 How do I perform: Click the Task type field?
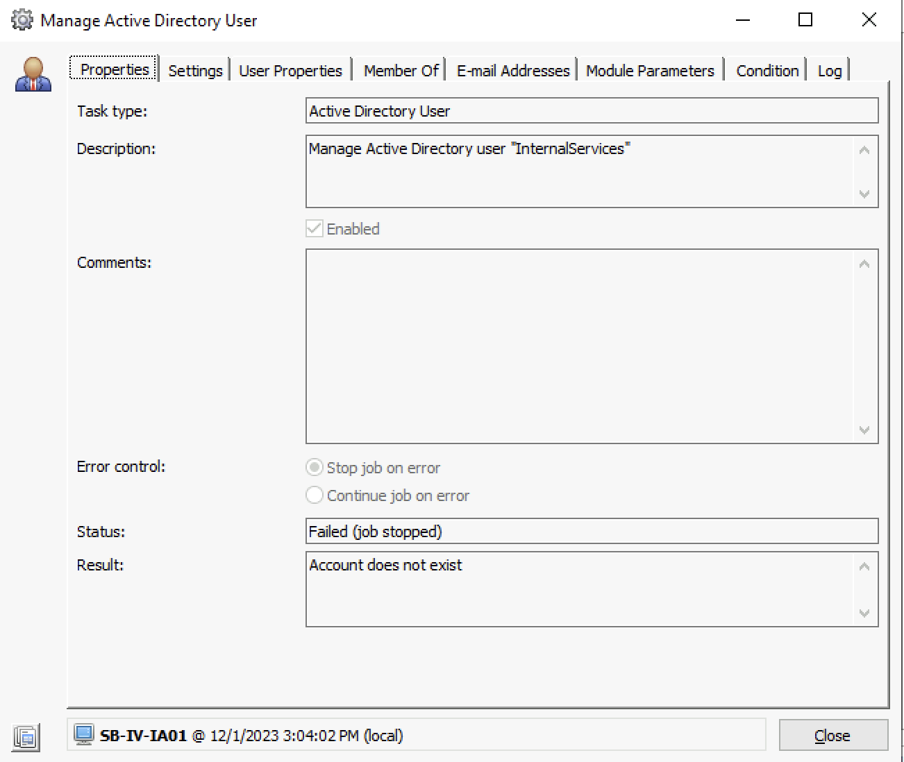click(592, 111)
